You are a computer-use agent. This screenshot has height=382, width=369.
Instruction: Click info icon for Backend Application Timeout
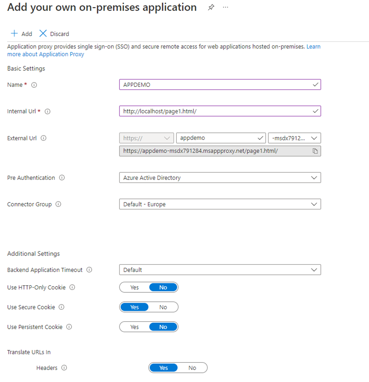tap(89, 270)
